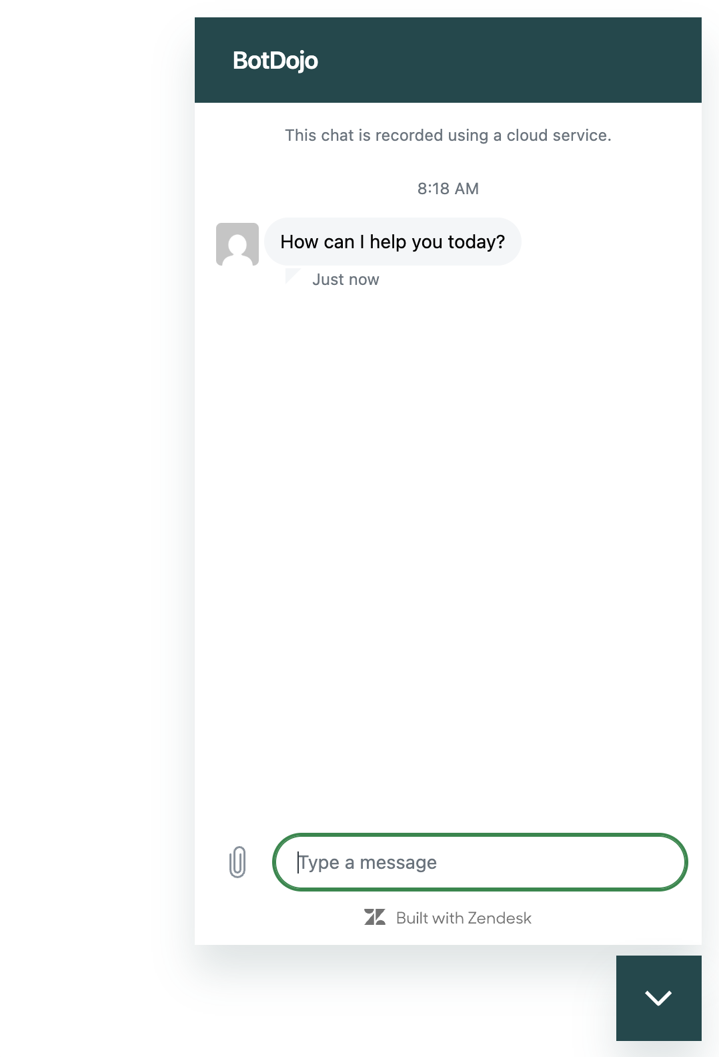This screenshot has width=719, height=1057.
Task: Focus the Type a message field
Action: click(x=480, y=861)
